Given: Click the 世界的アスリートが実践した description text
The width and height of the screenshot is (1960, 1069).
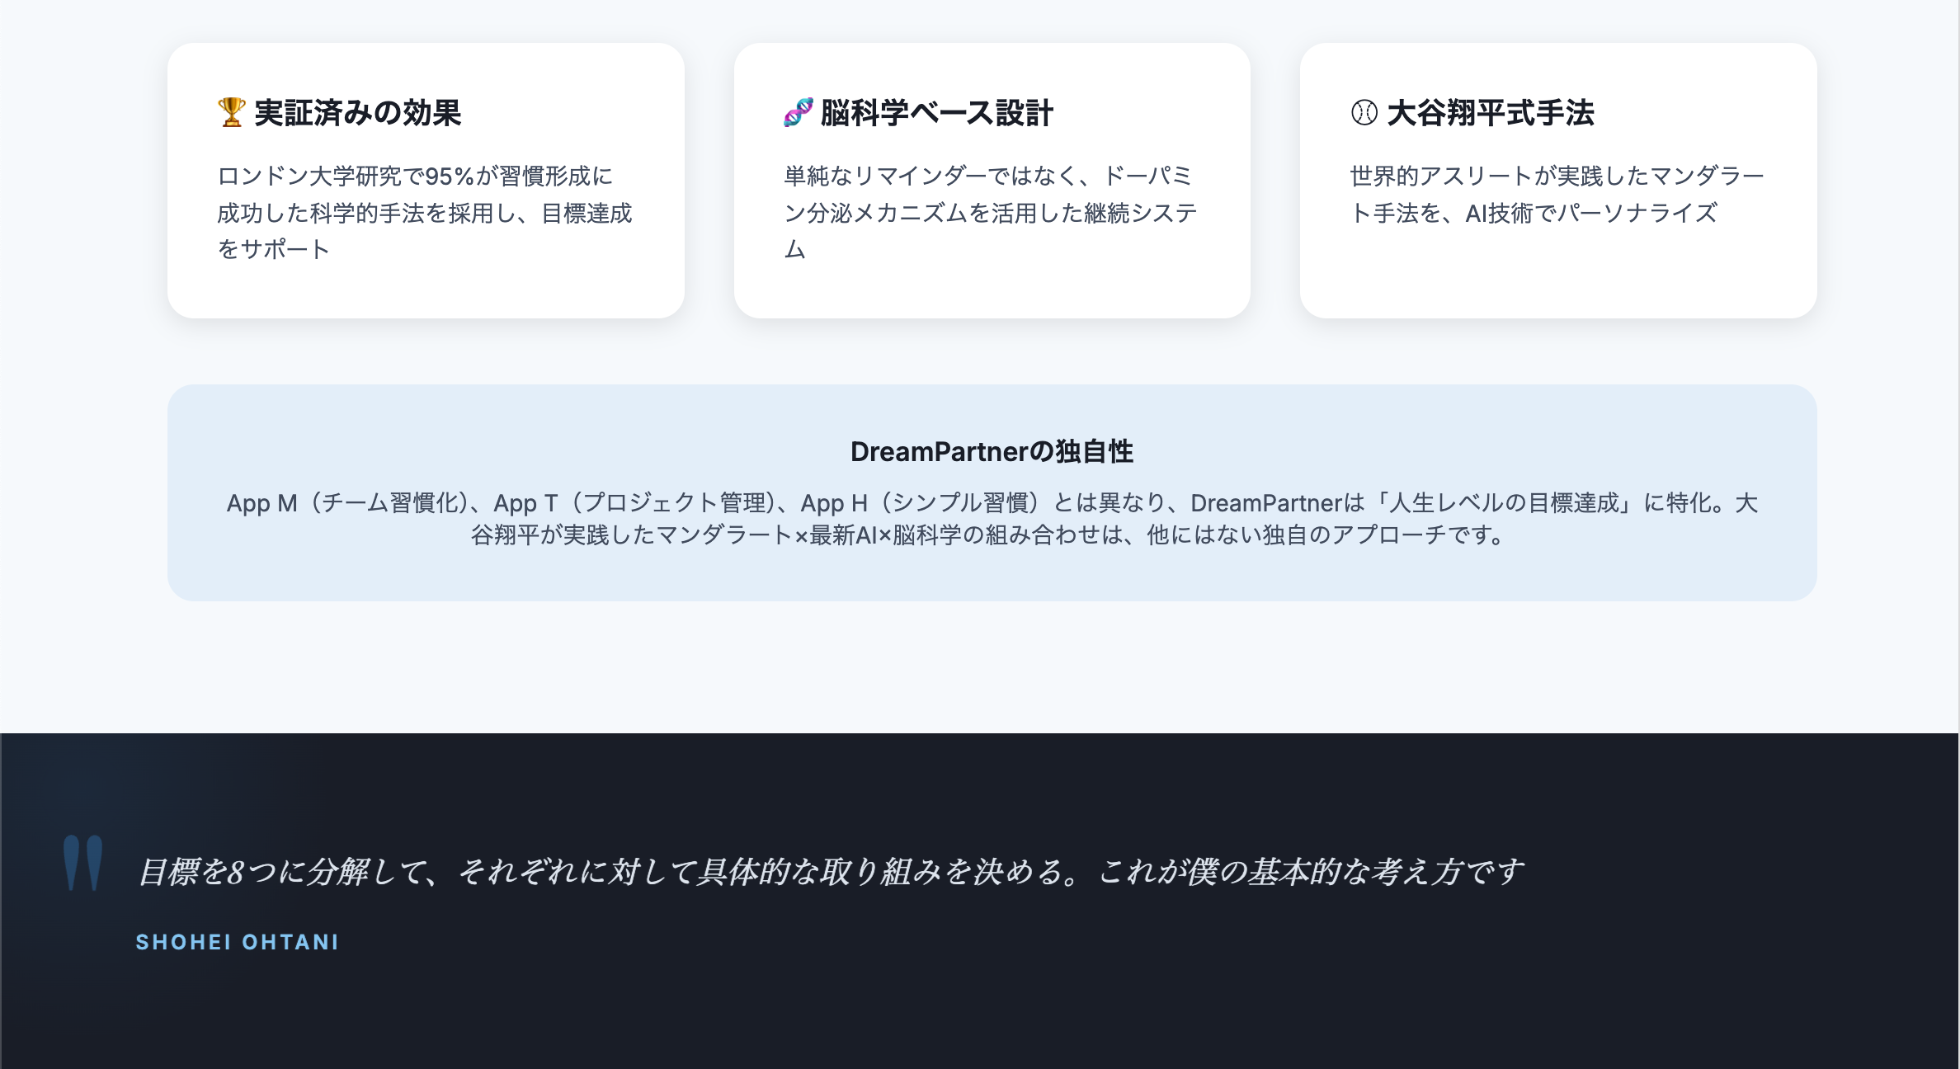Looking at the screenshot, I should pyautogui.click(x=1557, y=195).
